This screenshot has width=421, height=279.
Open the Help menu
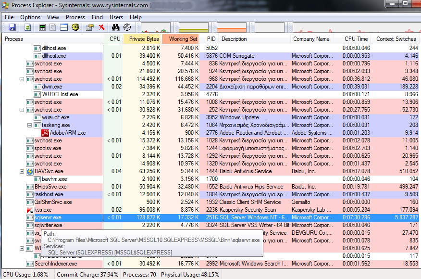coord(136,17)
